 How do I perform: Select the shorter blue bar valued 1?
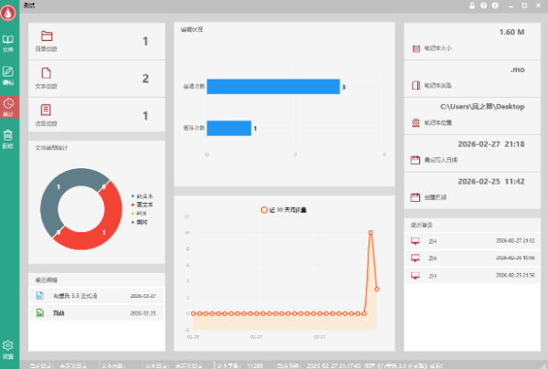click(x=229, y=128)
